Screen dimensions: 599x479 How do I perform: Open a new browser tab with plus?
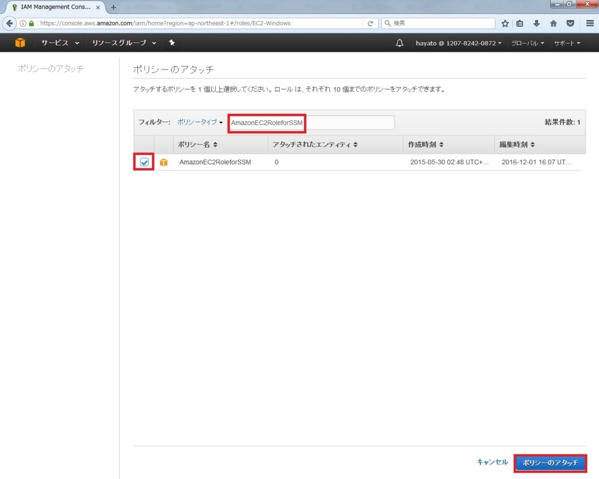[113, 7]
